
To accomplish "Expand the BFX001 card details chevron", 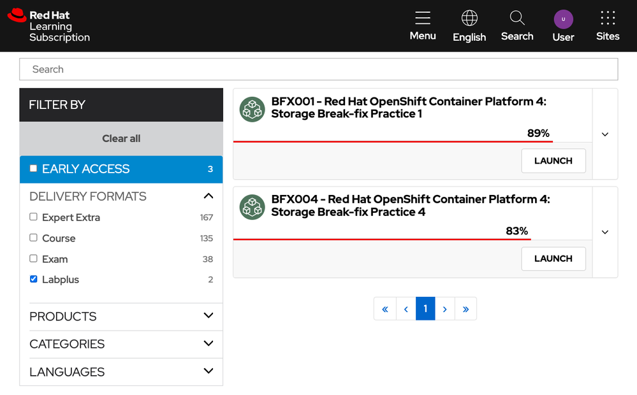I will (605, 134).
